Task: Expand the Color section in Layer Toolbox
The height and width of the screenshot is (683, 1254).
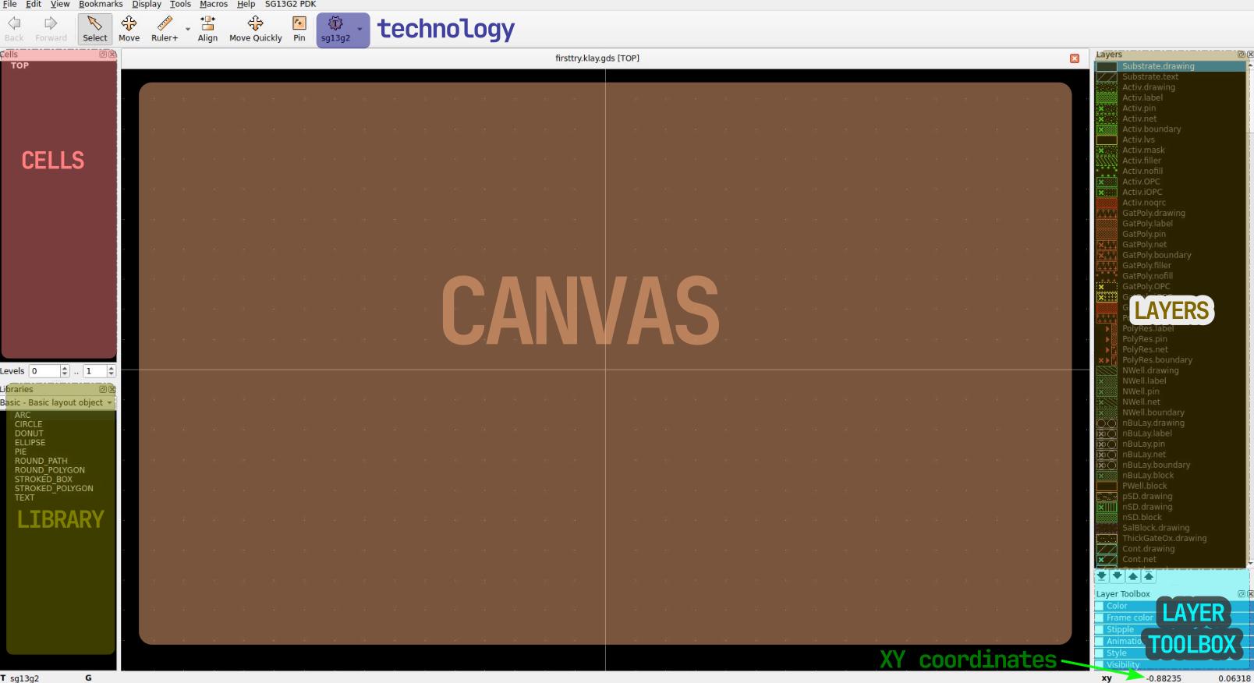Action: click(1117, 606)
